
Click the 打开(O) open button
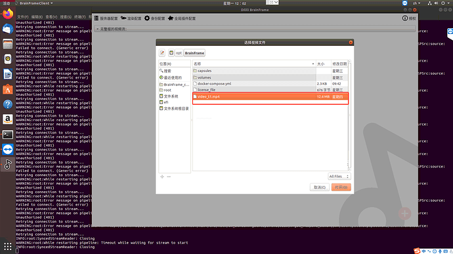341,187
